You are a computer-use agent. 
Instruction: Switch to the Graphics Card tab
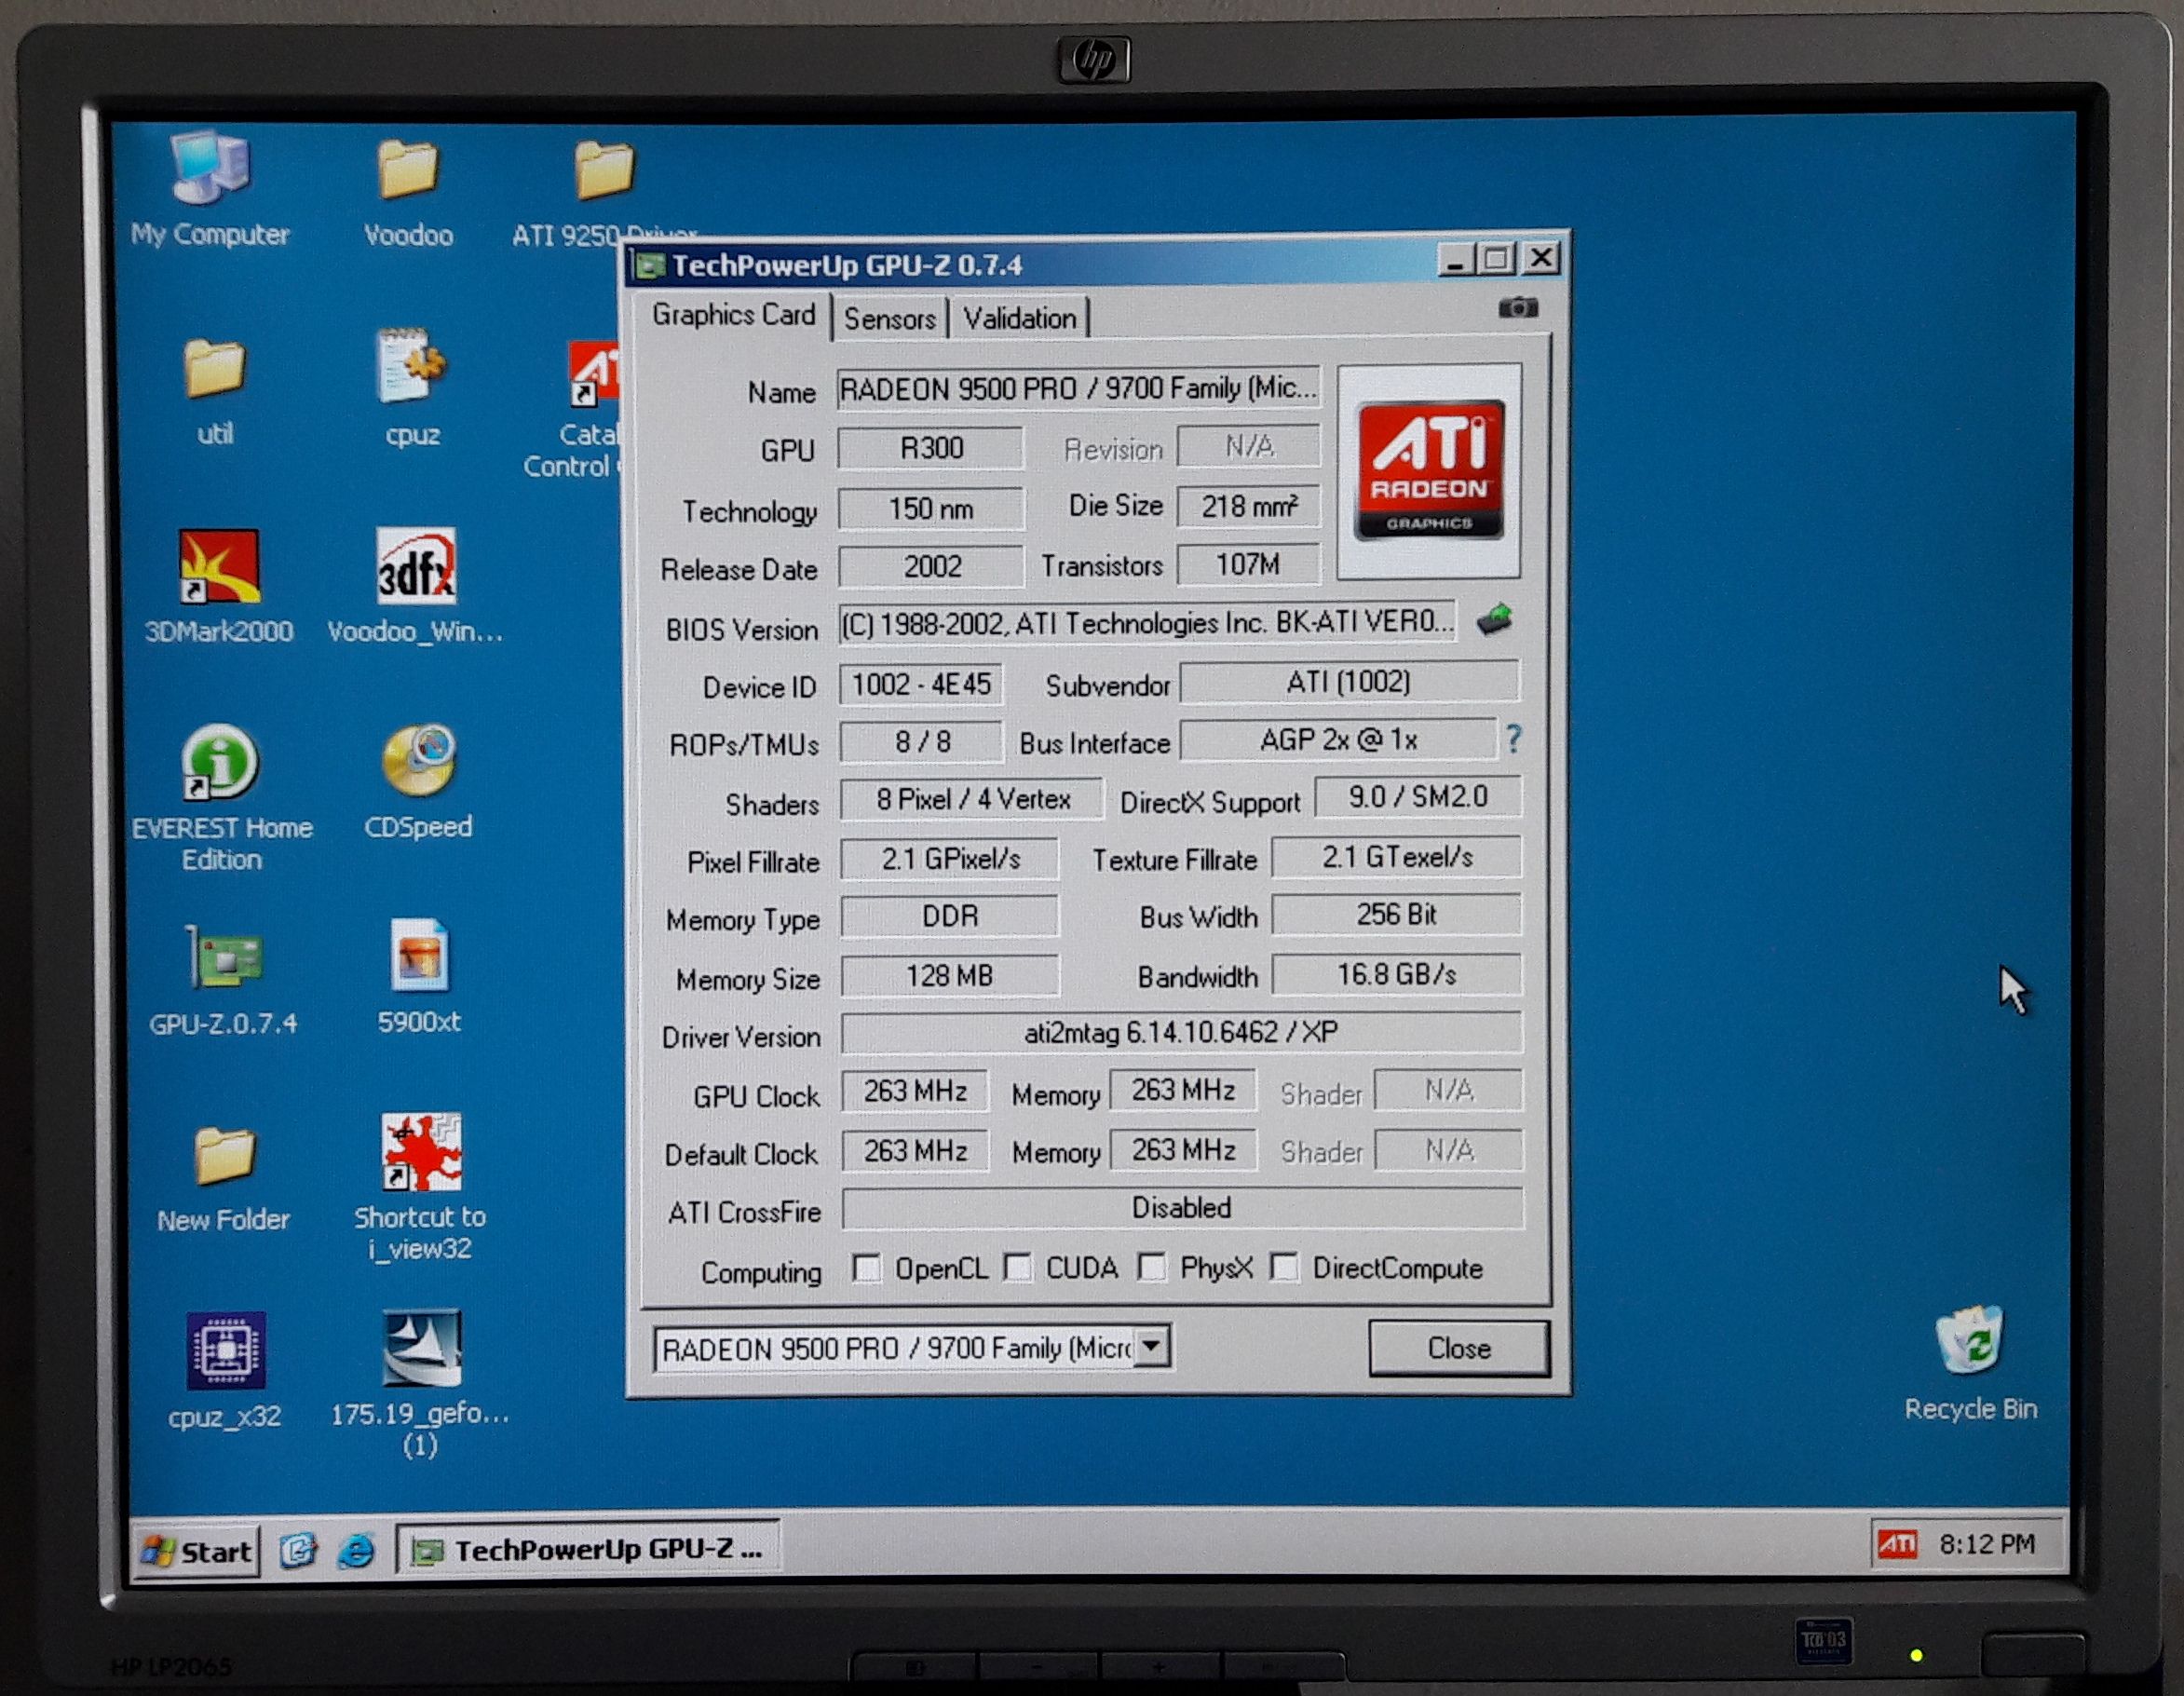tap(733, 315)
